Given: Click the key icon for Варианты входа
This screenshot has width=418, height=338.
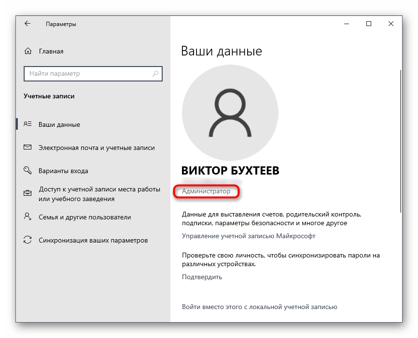Looking at the screenshot, I should pos(28,171).
